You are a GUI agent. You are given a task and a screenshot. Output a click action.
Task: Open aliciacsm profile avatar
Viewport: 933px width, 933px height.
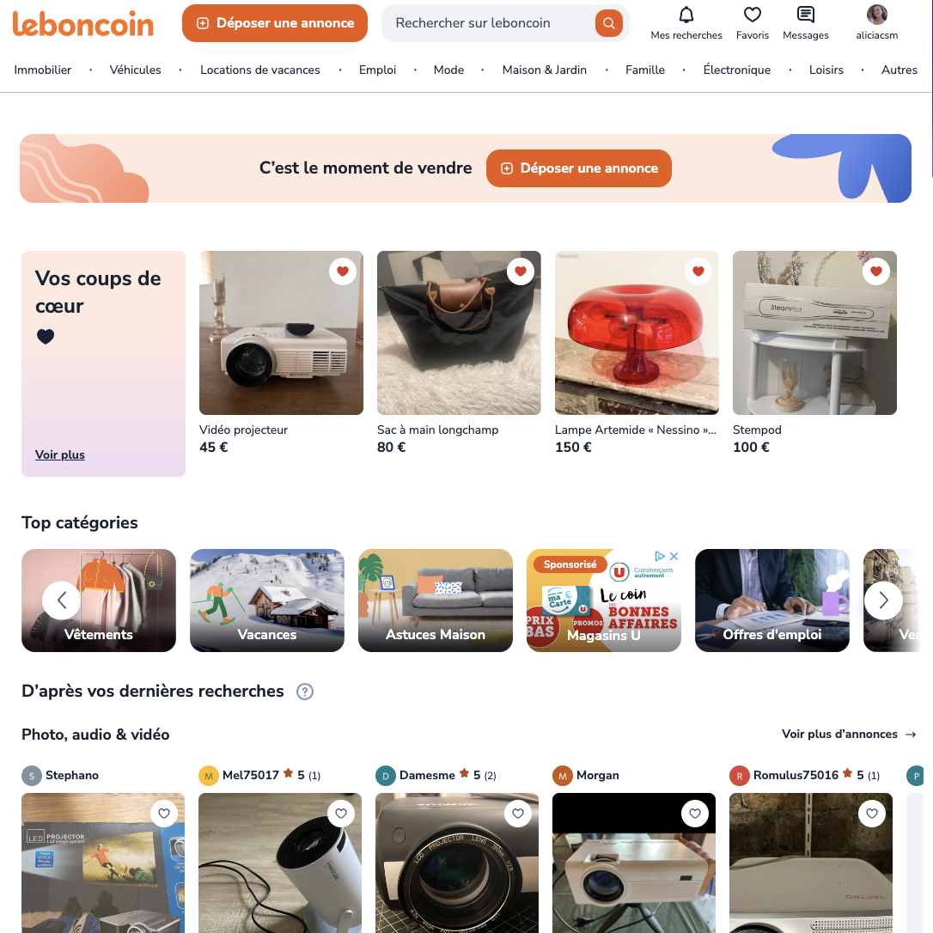click(876, 15)
